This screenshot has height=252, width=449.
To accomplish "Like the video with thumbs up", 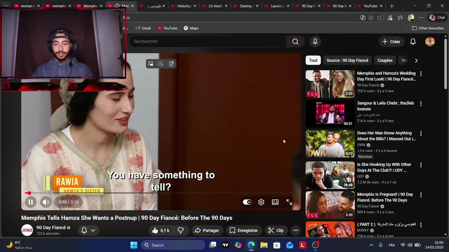I will pyautogui.click(x=160, y=230).
